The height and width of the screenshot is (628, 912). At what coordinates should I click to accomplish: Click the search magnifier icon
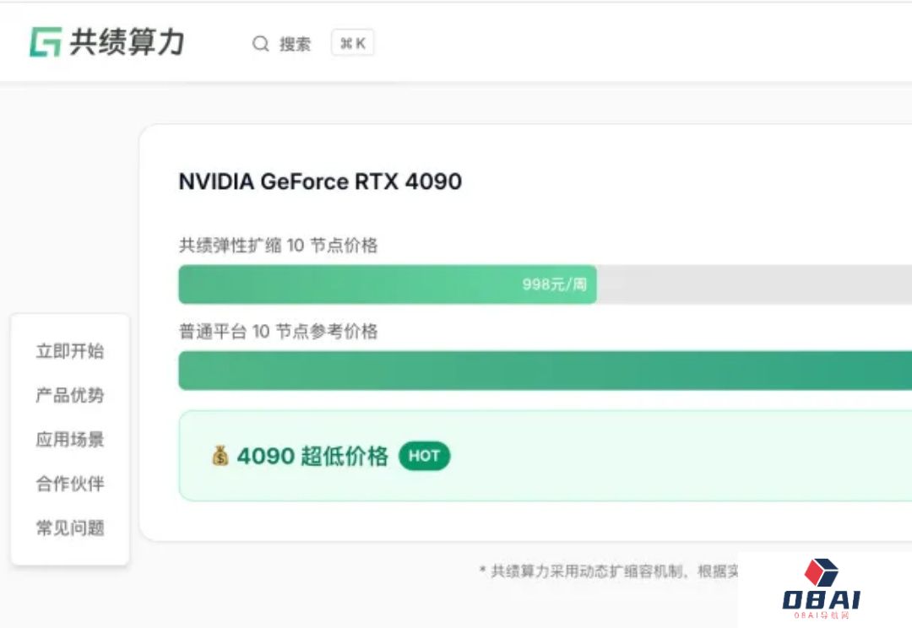(261, 44)
